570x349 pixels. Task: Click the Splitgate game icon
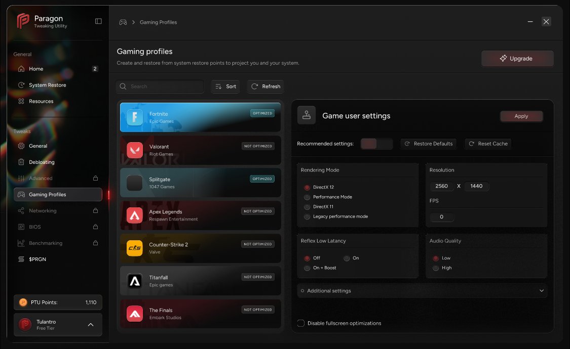(x=134, y=183)
